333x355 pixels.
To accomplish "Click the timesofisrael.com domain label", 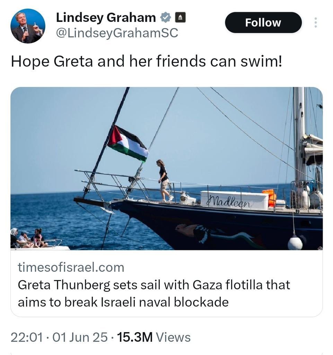I will (x=71, y=267).
